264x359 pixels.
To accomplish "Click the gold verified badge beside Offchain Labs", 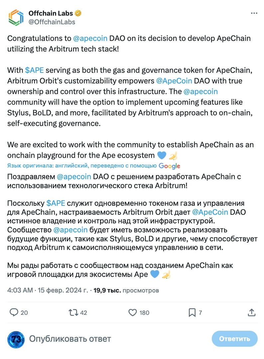I will [x=77, y=13].
